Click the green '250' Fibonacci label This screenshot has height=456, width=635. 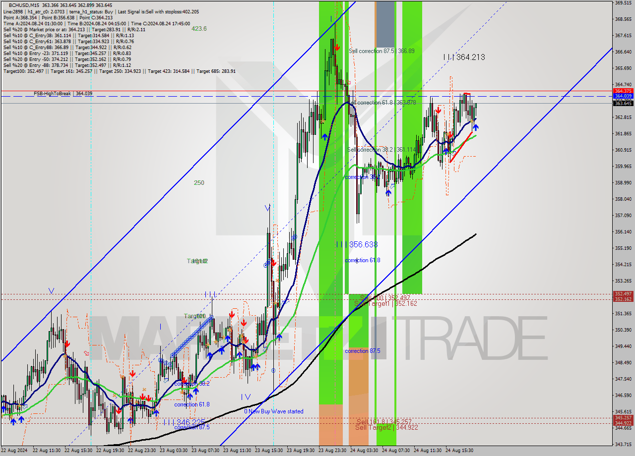(x=199, y=183)
